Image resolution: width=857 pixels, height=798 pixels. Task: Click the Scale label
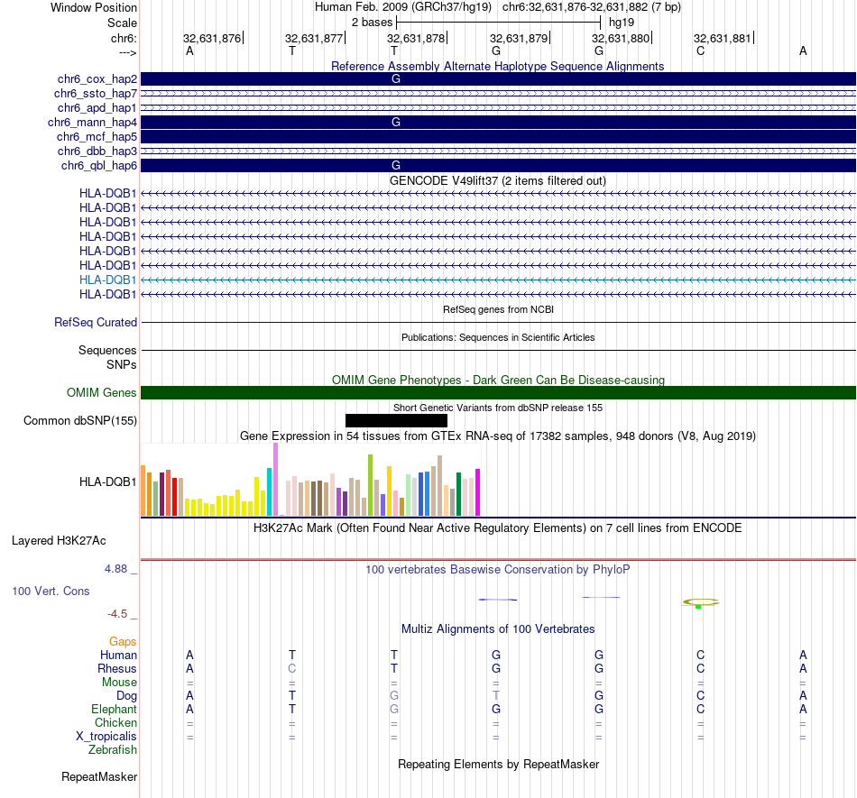(122, 23)
